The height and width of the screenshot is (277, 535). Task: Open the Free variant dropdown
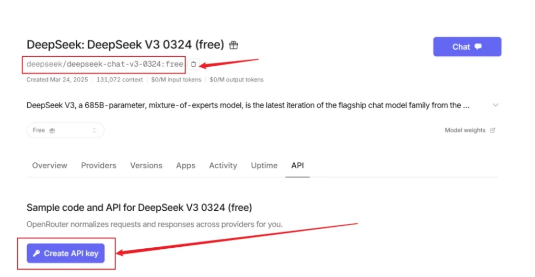[x=65, y=130]
